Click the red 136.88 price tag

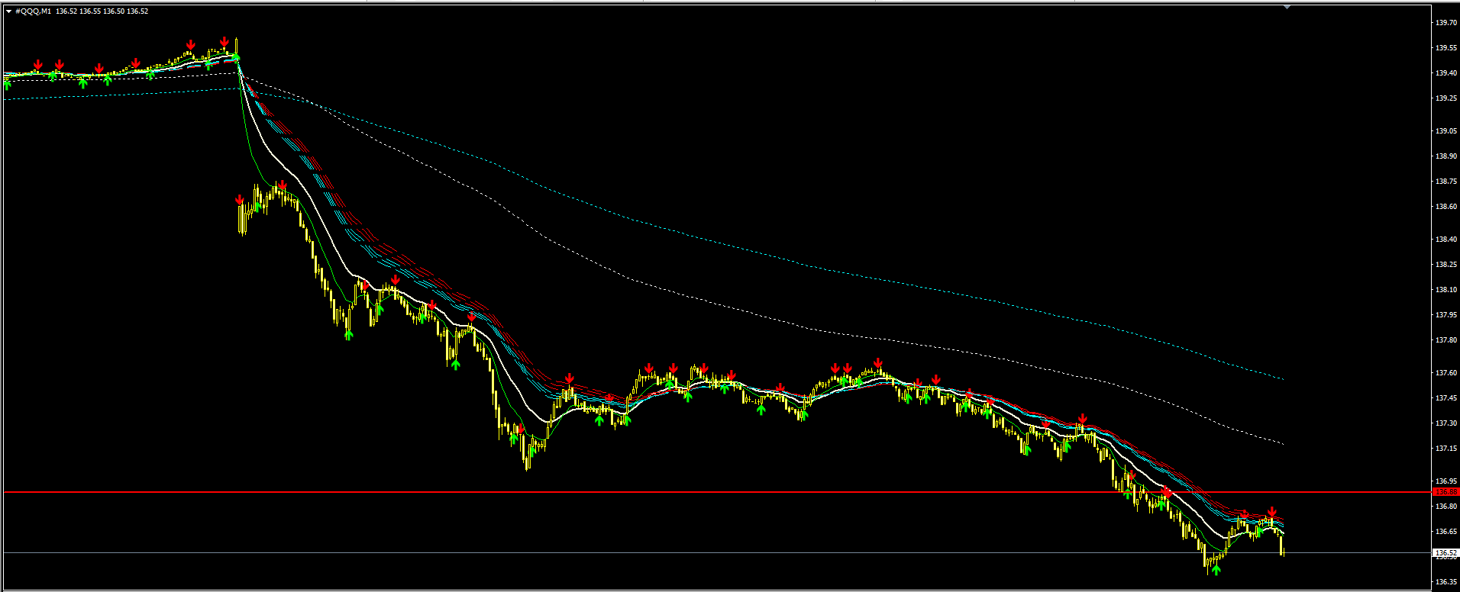[1445, 492]
